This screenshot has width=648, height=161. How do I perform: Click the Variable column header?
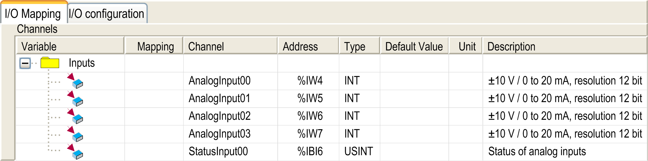39,46
